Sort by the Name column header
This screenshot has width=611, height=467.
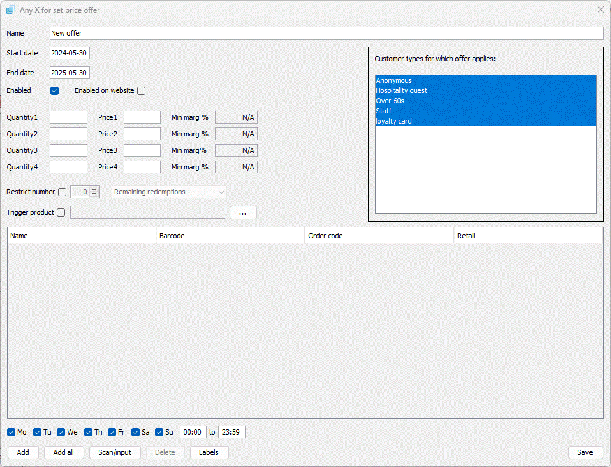click(x=82, y=236)
